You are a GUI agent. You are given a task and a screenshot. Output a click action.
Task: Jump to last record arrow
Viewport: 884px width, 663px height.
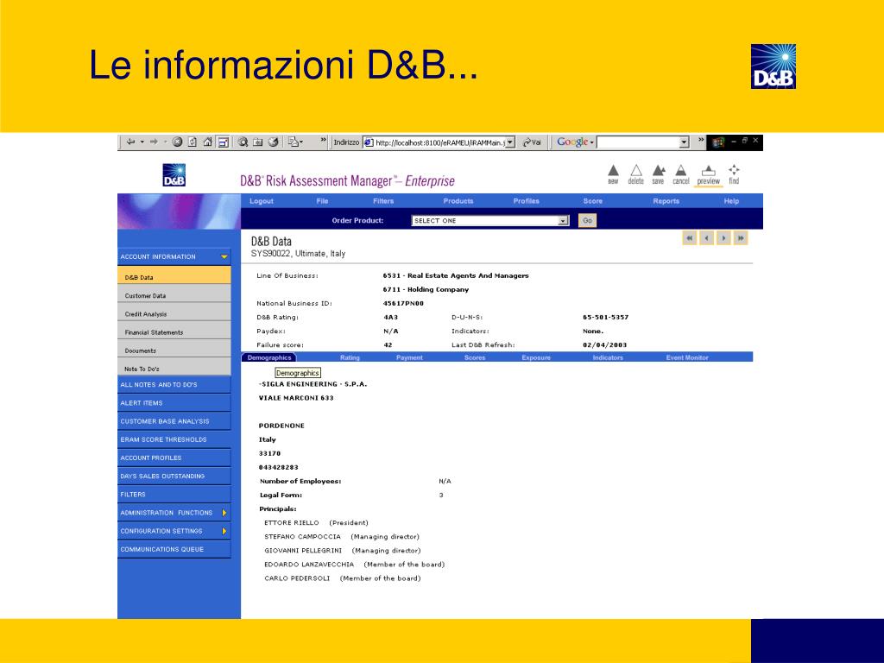tap(741, 238)
